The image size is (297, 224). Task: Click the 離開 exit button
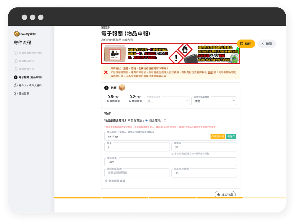267,44
